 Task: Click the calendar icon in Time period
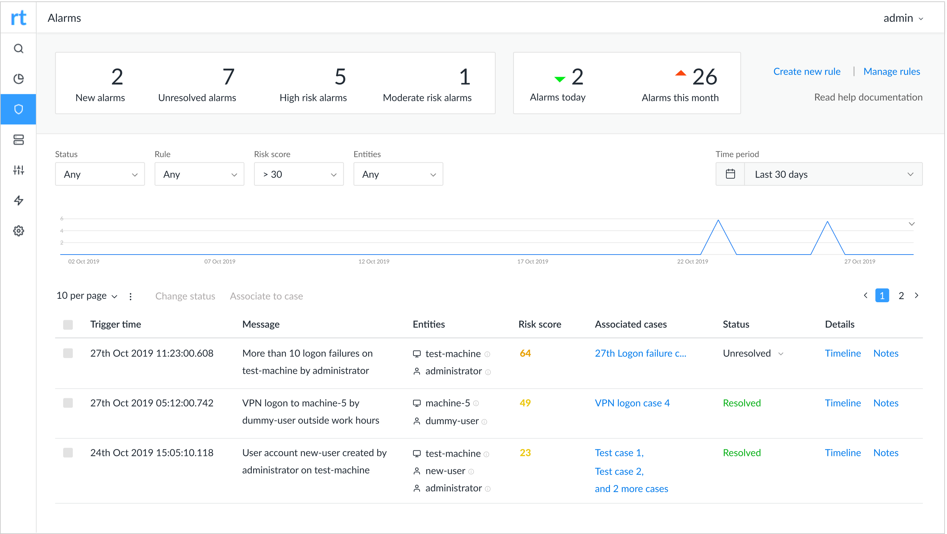click(730, 174)
